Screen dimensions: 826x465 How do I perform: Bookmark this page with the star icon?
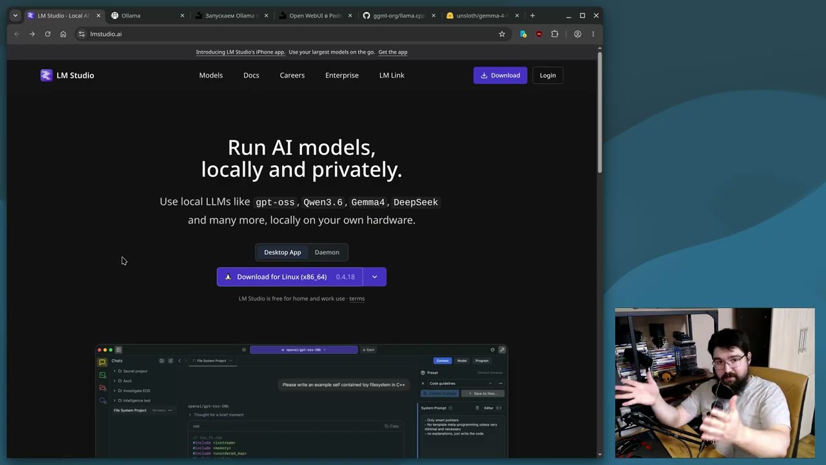pos(502,34)
